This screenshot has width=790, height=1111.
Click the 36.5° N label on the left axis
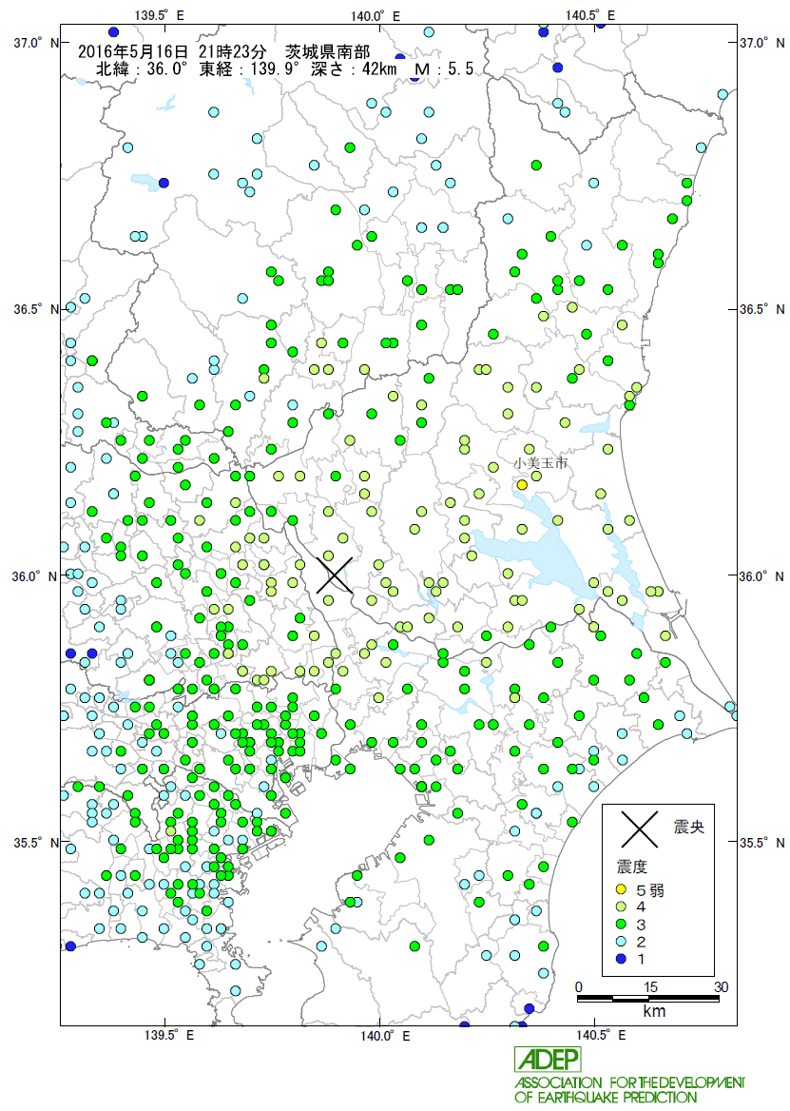[x=37, y=310]
